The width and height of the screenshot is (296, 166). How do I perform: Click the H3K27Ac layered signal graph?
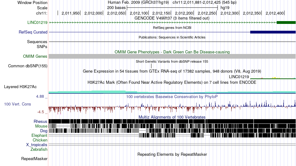coord(172,92)
